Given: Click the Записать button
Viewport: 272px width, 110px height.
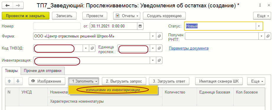Looking at the screenshot, I should 64,16.
